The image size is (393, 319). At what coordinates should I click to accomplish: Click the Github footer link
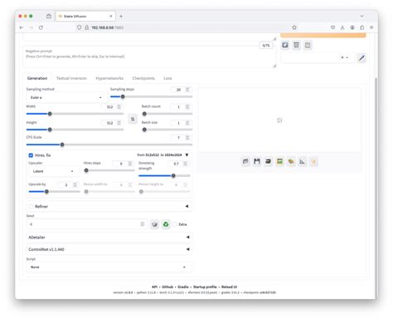167,287
